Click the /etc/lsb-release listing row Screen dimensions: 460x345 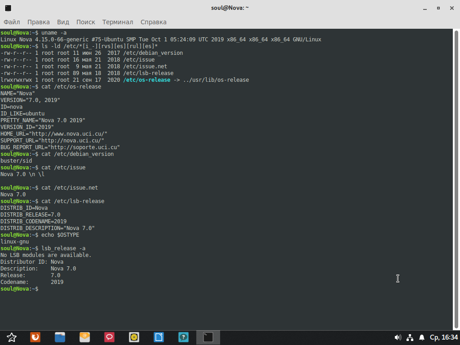(87, 73)
